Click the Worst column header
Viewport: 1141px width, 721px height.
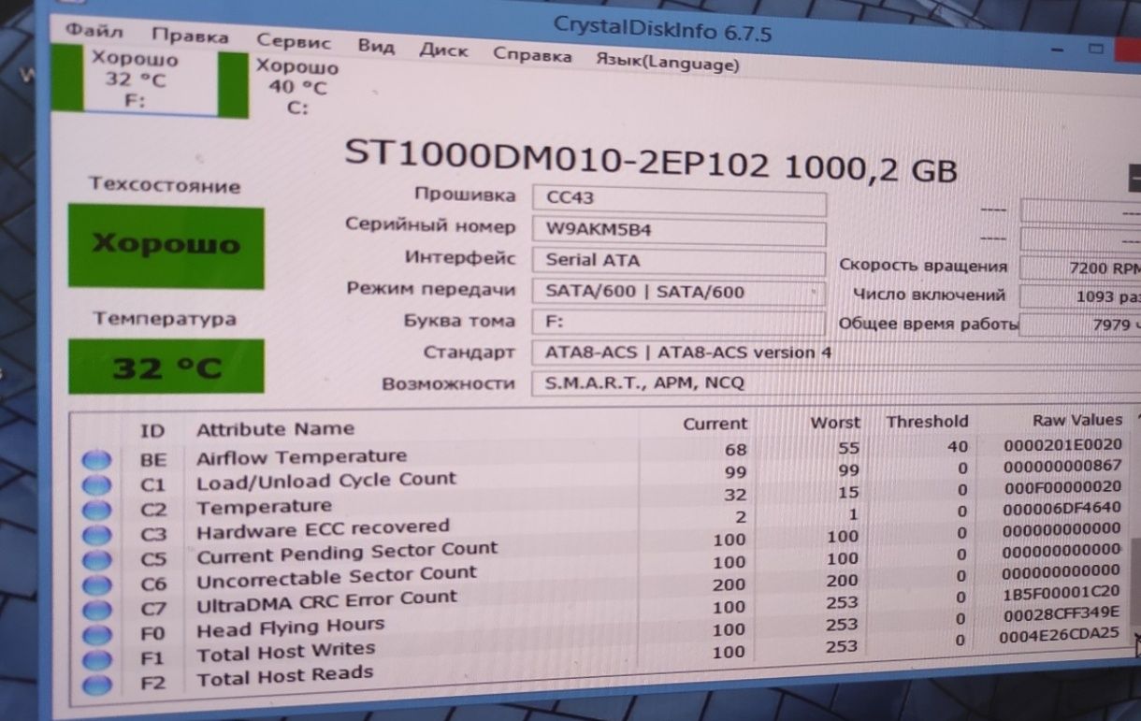point(835,423)
